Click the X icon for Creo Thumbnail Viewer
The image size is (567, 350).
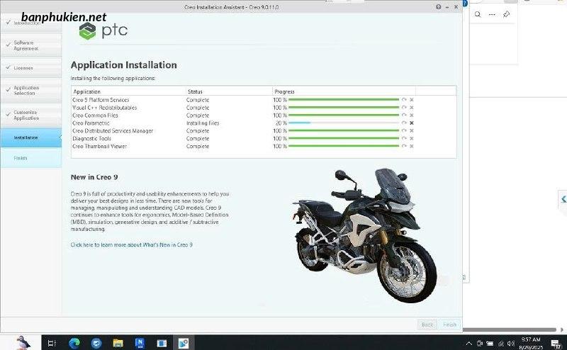(412, 147)
